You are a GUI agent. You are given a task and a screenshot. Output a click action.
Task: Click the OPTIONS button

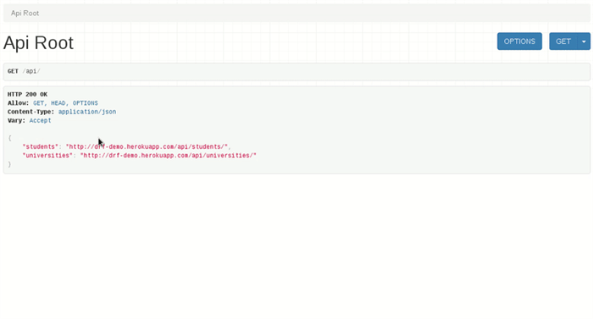(x=519, y=41)
